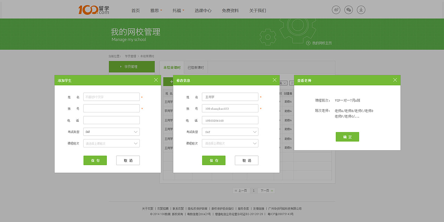Expand the 雅思 nav menu
444x222 pixels.
[156, 10]
